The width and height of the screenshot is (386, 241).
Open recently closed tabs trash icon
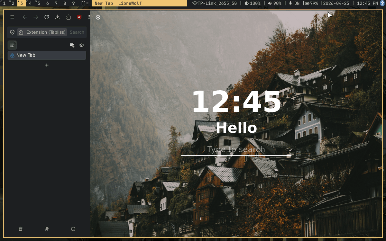pos(20,229)
